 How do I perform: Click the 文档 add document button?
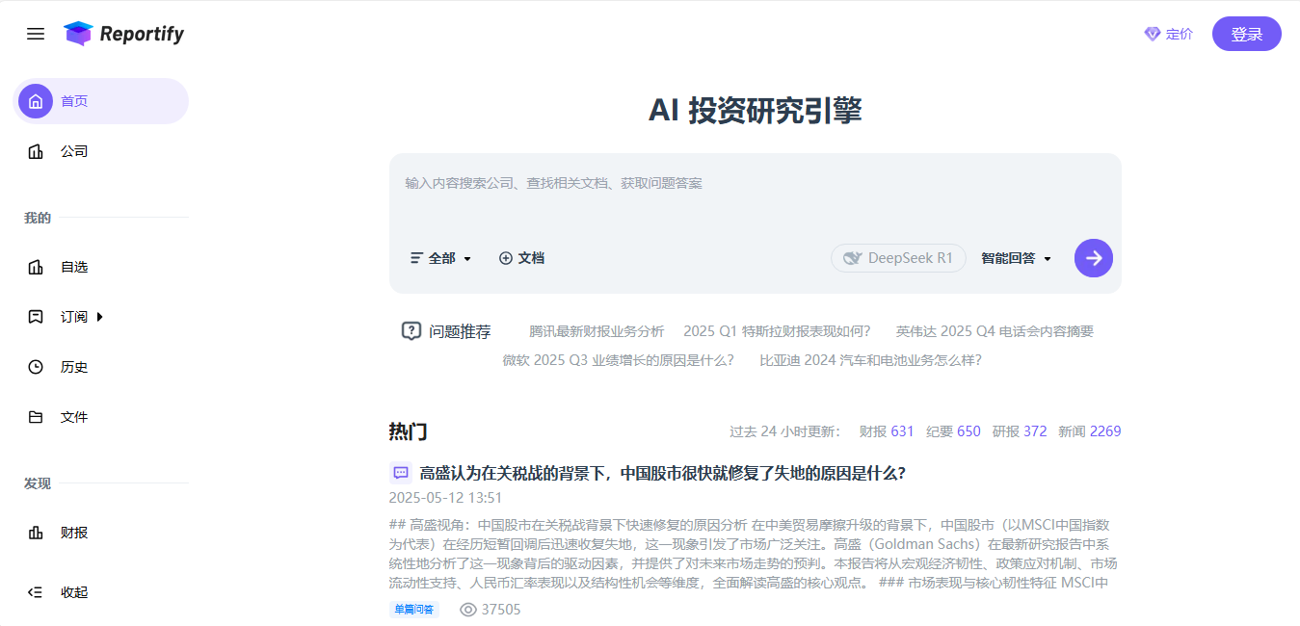tap(521, 258)
